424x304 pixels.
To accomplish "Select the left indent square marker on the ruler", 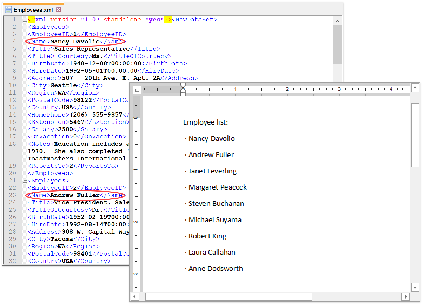I will tap(183, 94).
